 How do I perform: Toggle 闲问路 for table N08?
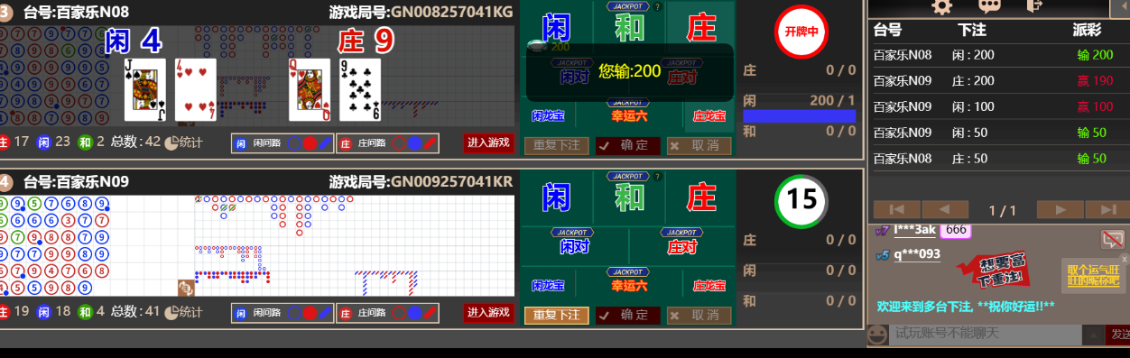point(282,142)
